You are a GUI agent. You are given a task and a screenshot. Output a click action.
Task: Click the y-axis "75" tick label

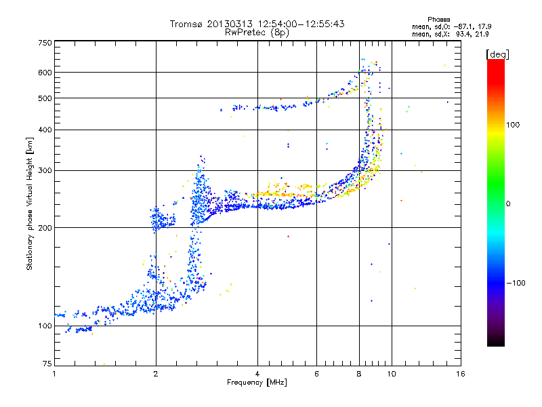[47, 364]
